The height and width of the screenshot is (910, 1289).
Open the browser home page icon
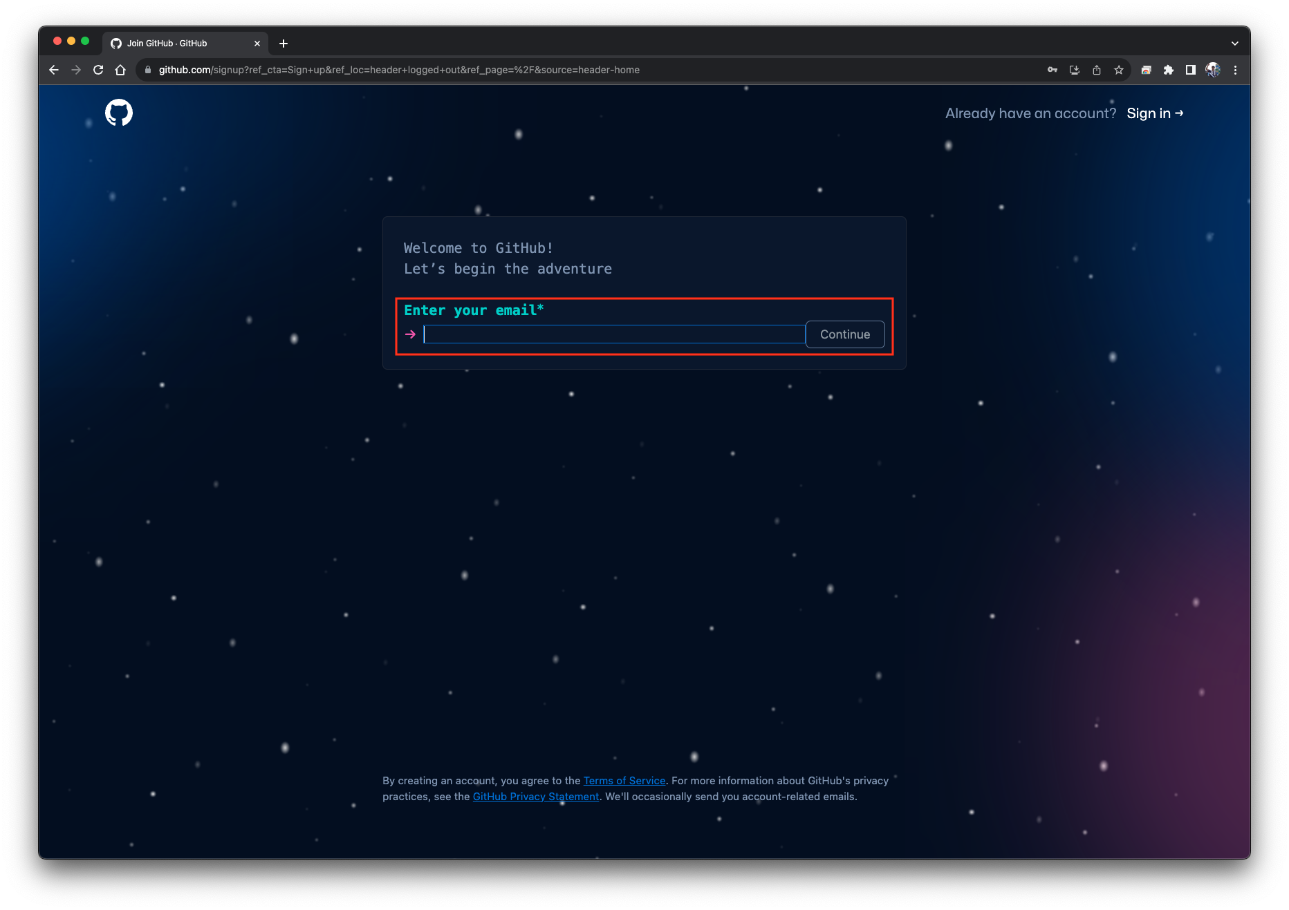pyautogui.click(x=120, y=70)
